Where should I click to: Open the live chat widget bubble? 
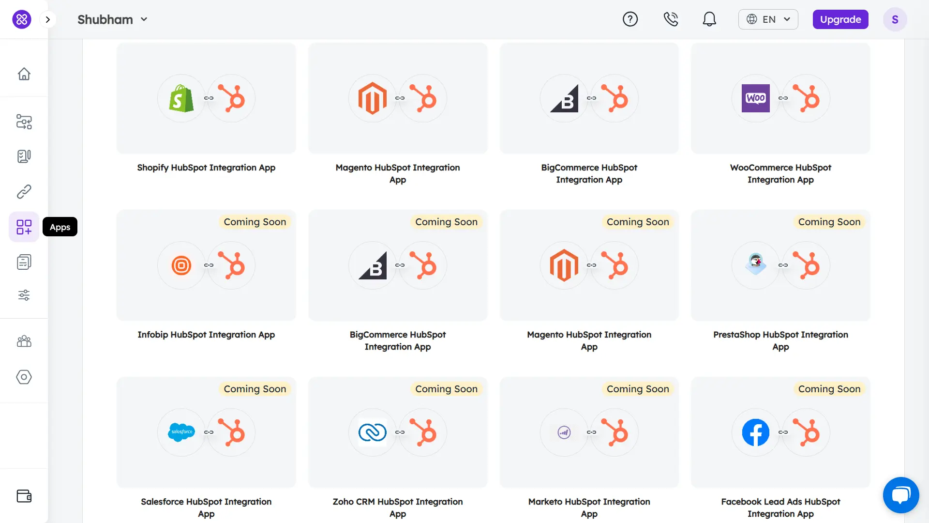901,495
